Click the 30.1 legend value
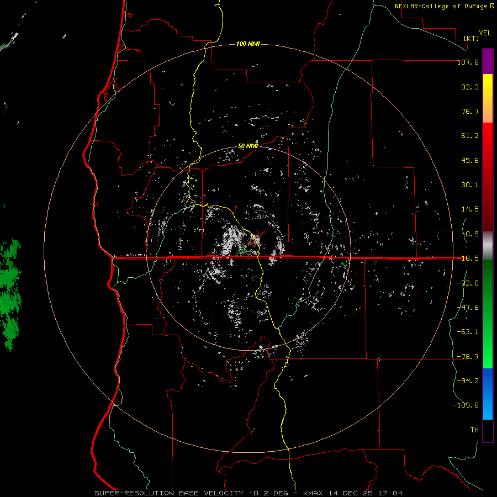This screenshot has height=497, width=497. 470,185
